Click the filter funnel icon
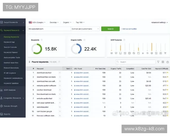This screenshot has height=136, width=170. point(158,62)
